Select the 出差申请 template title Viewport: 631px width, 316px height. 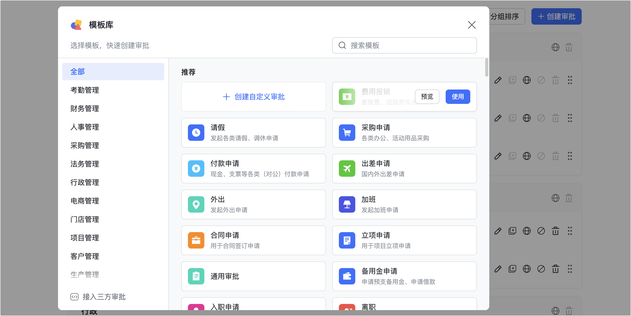376,163
